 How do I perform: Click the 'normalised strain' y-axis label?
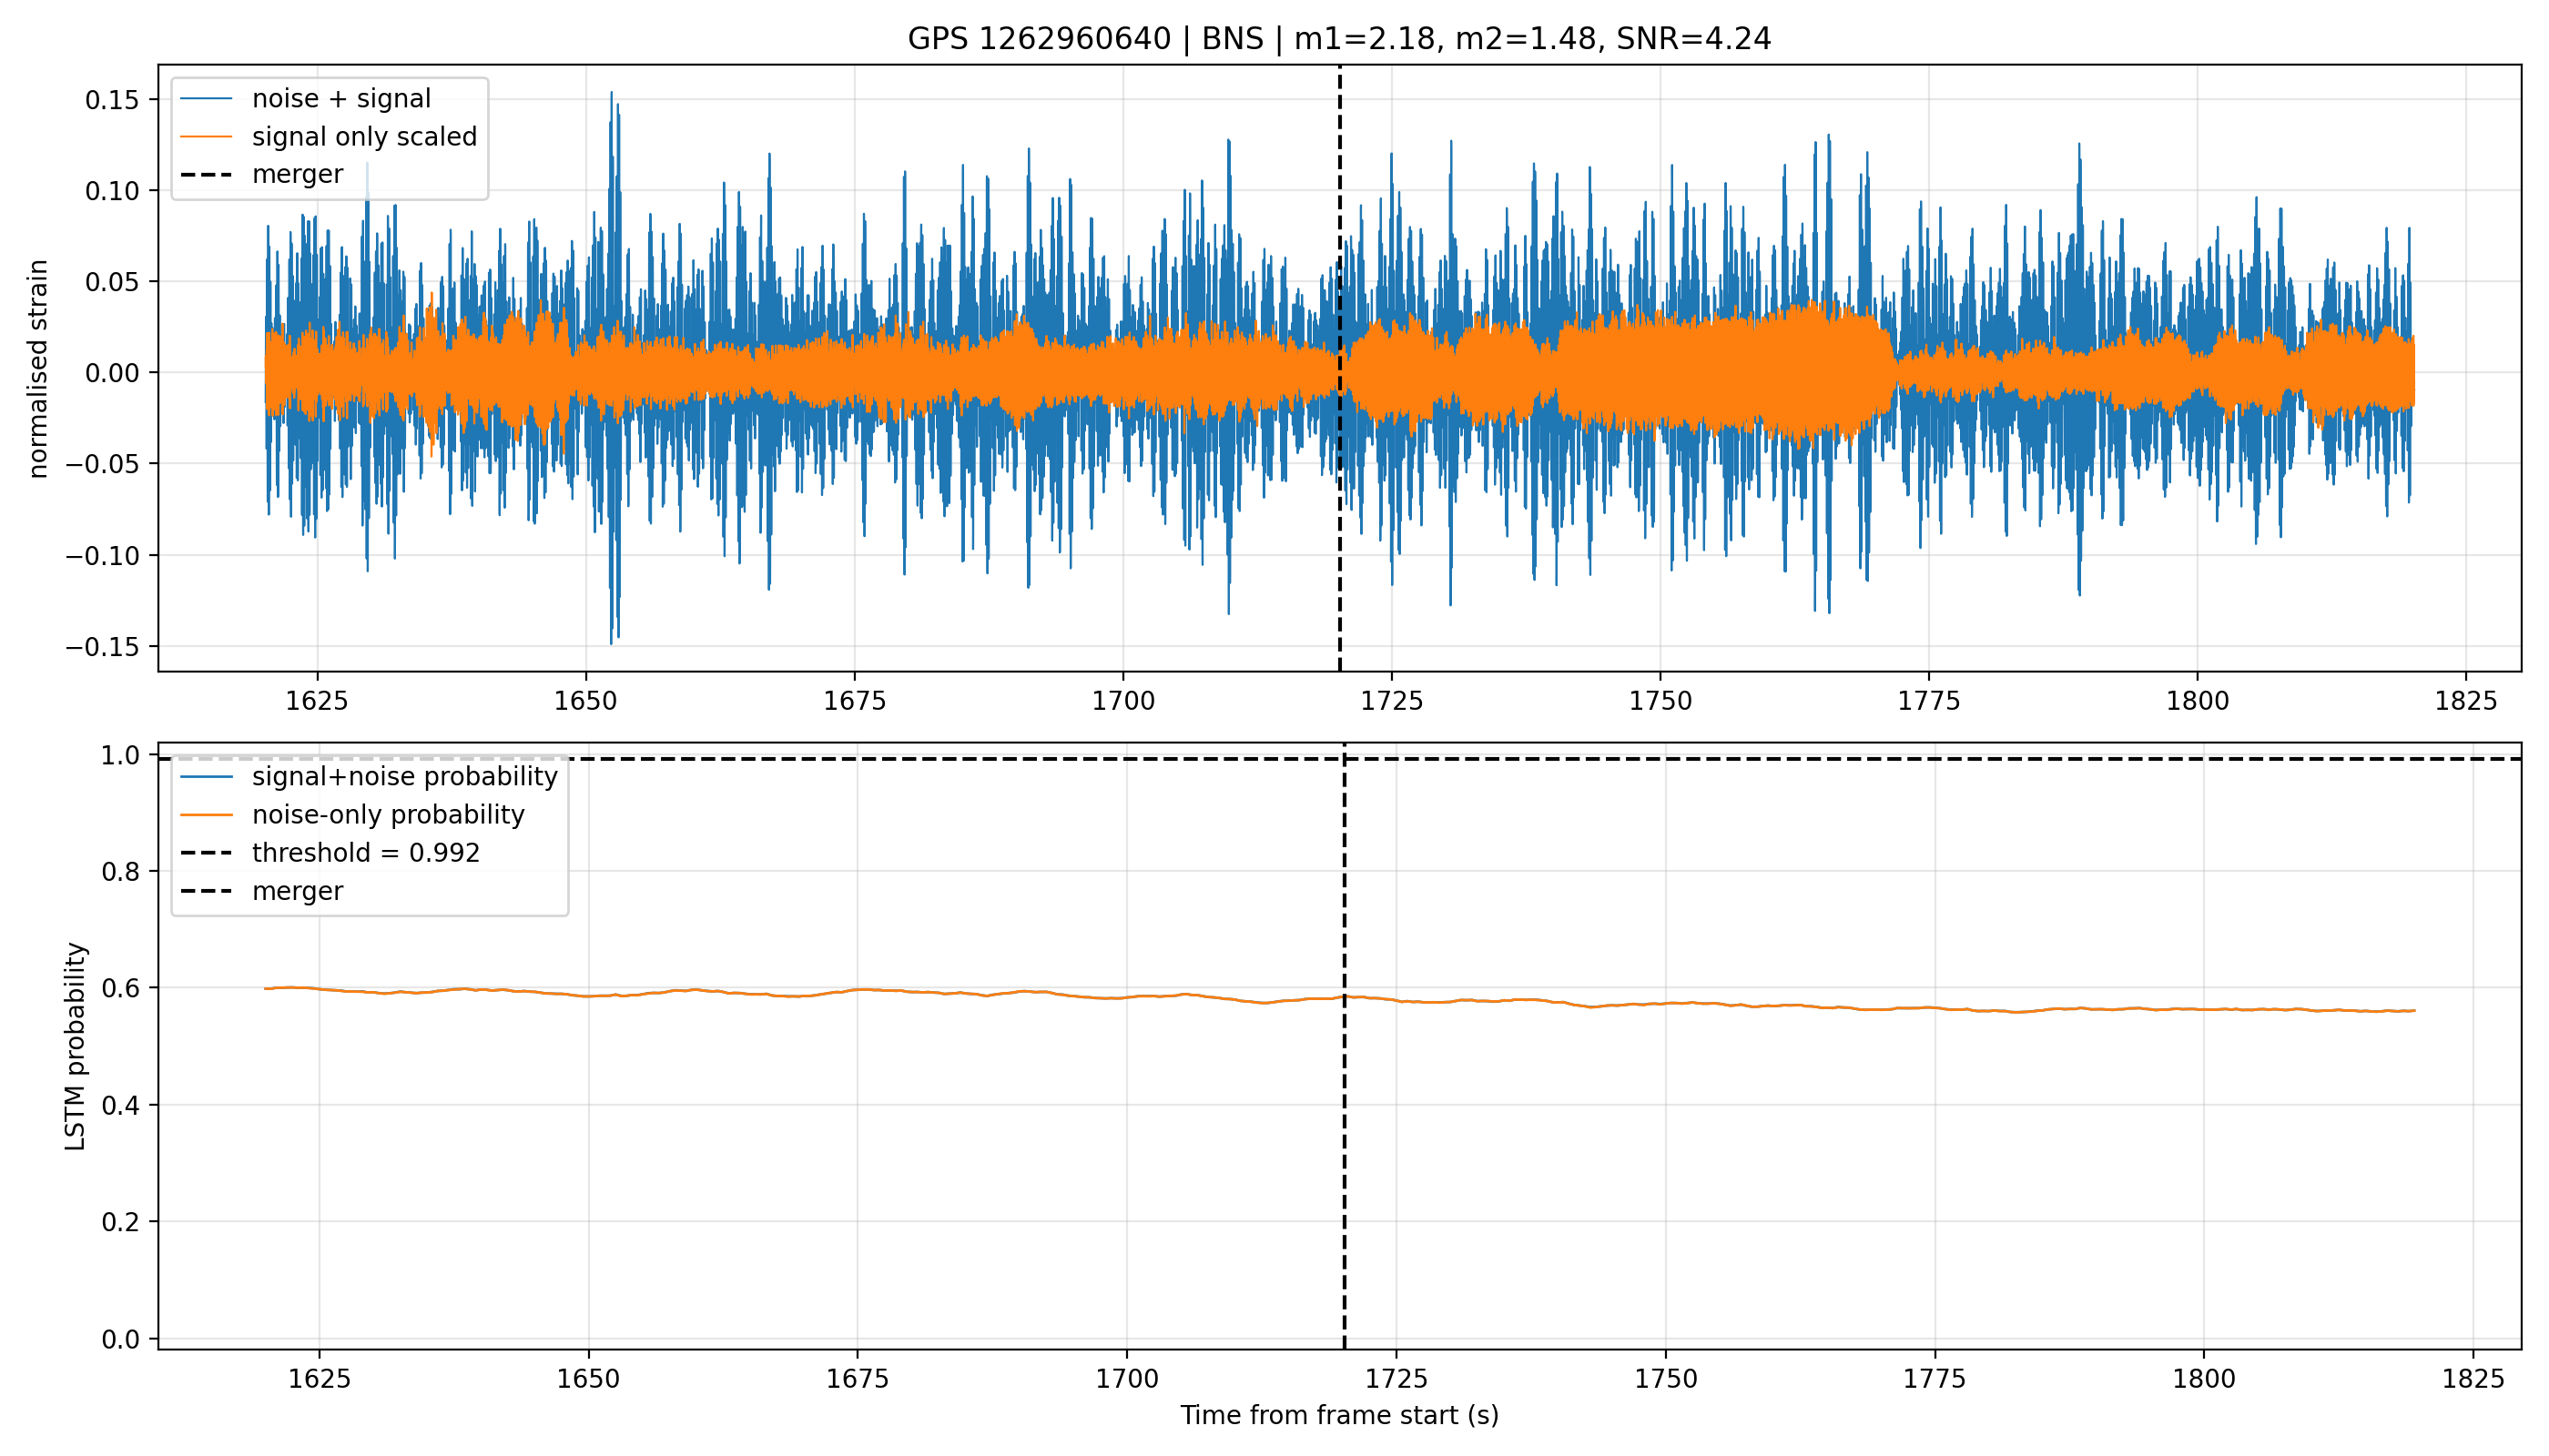[38, 369]
